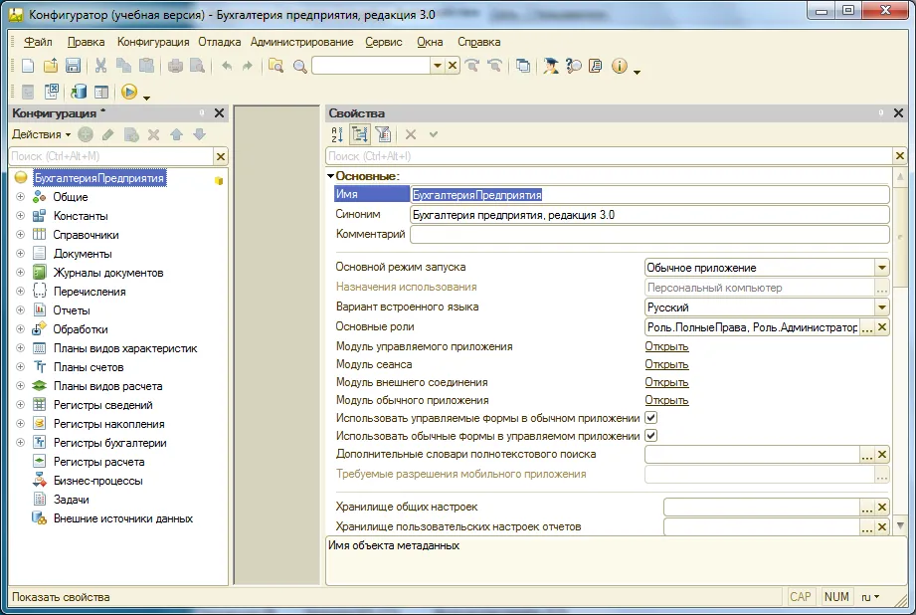Start debugging with the play icon
Image resolution: width=916 pixels, height=615 pixels.
(x=129, y=92)
